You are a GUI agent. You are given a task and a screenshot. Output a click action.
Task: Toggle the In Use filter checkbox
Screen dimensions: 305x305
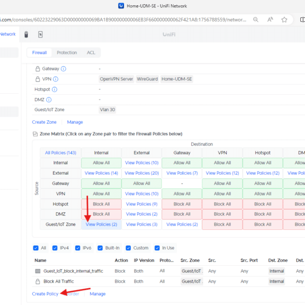(157, 248)
